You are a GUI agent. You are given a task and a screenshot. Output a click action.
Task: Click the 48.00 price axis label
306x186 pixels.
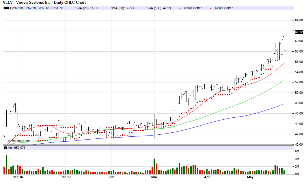299,103
